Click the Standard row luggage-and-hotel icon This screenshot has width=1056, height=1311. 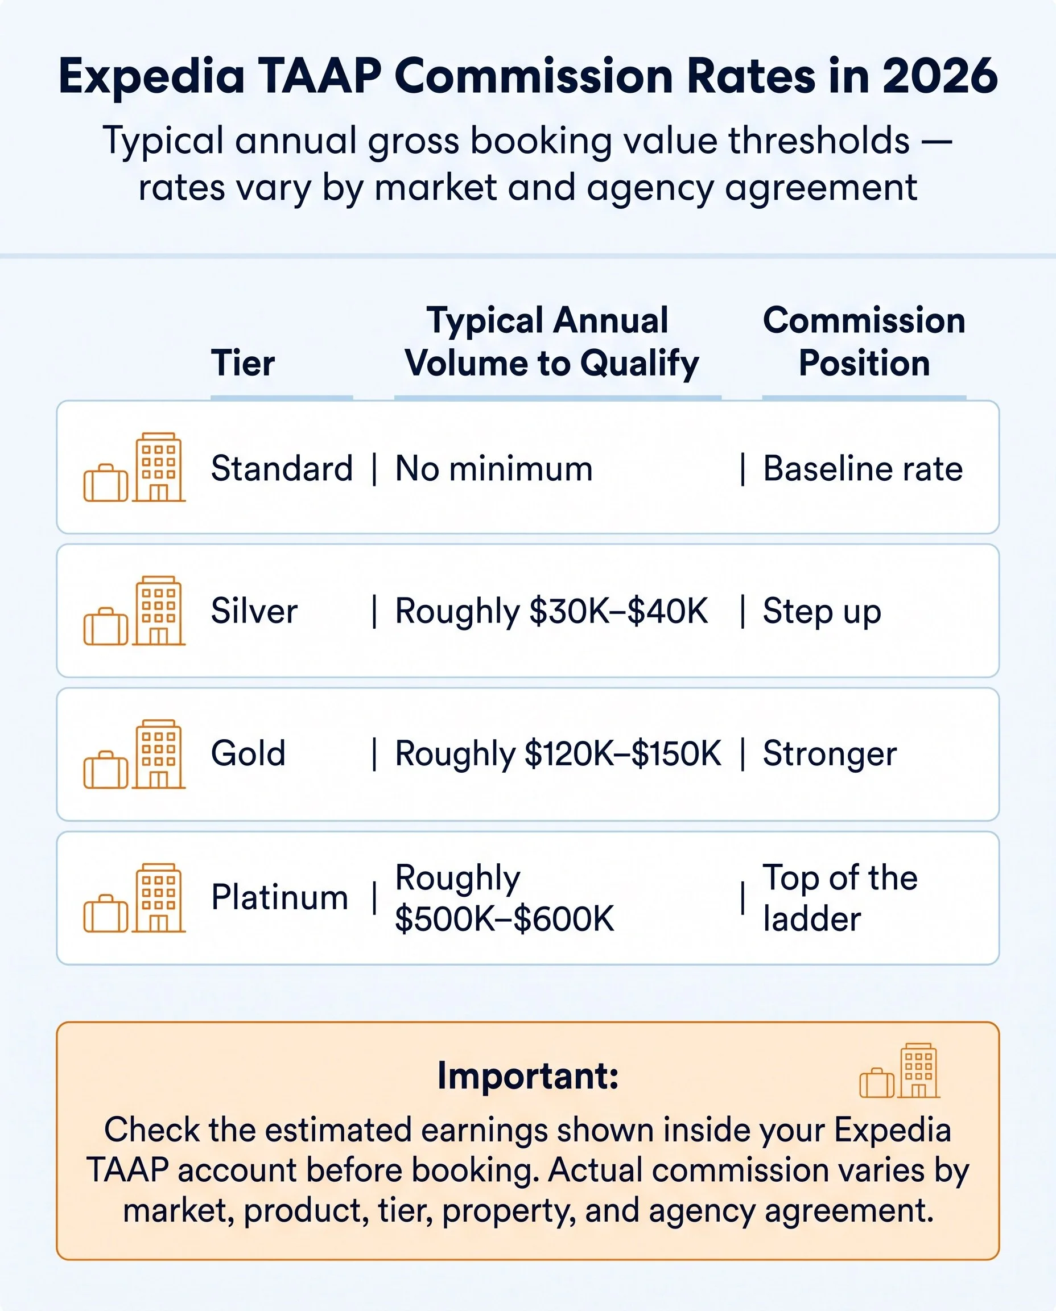[x=134, y=467]
